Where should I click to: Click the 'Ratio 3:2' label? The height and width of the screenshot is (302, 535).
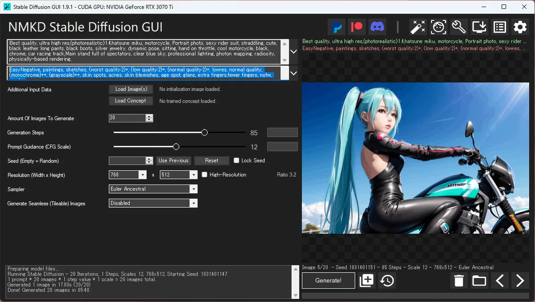(286, 175)
